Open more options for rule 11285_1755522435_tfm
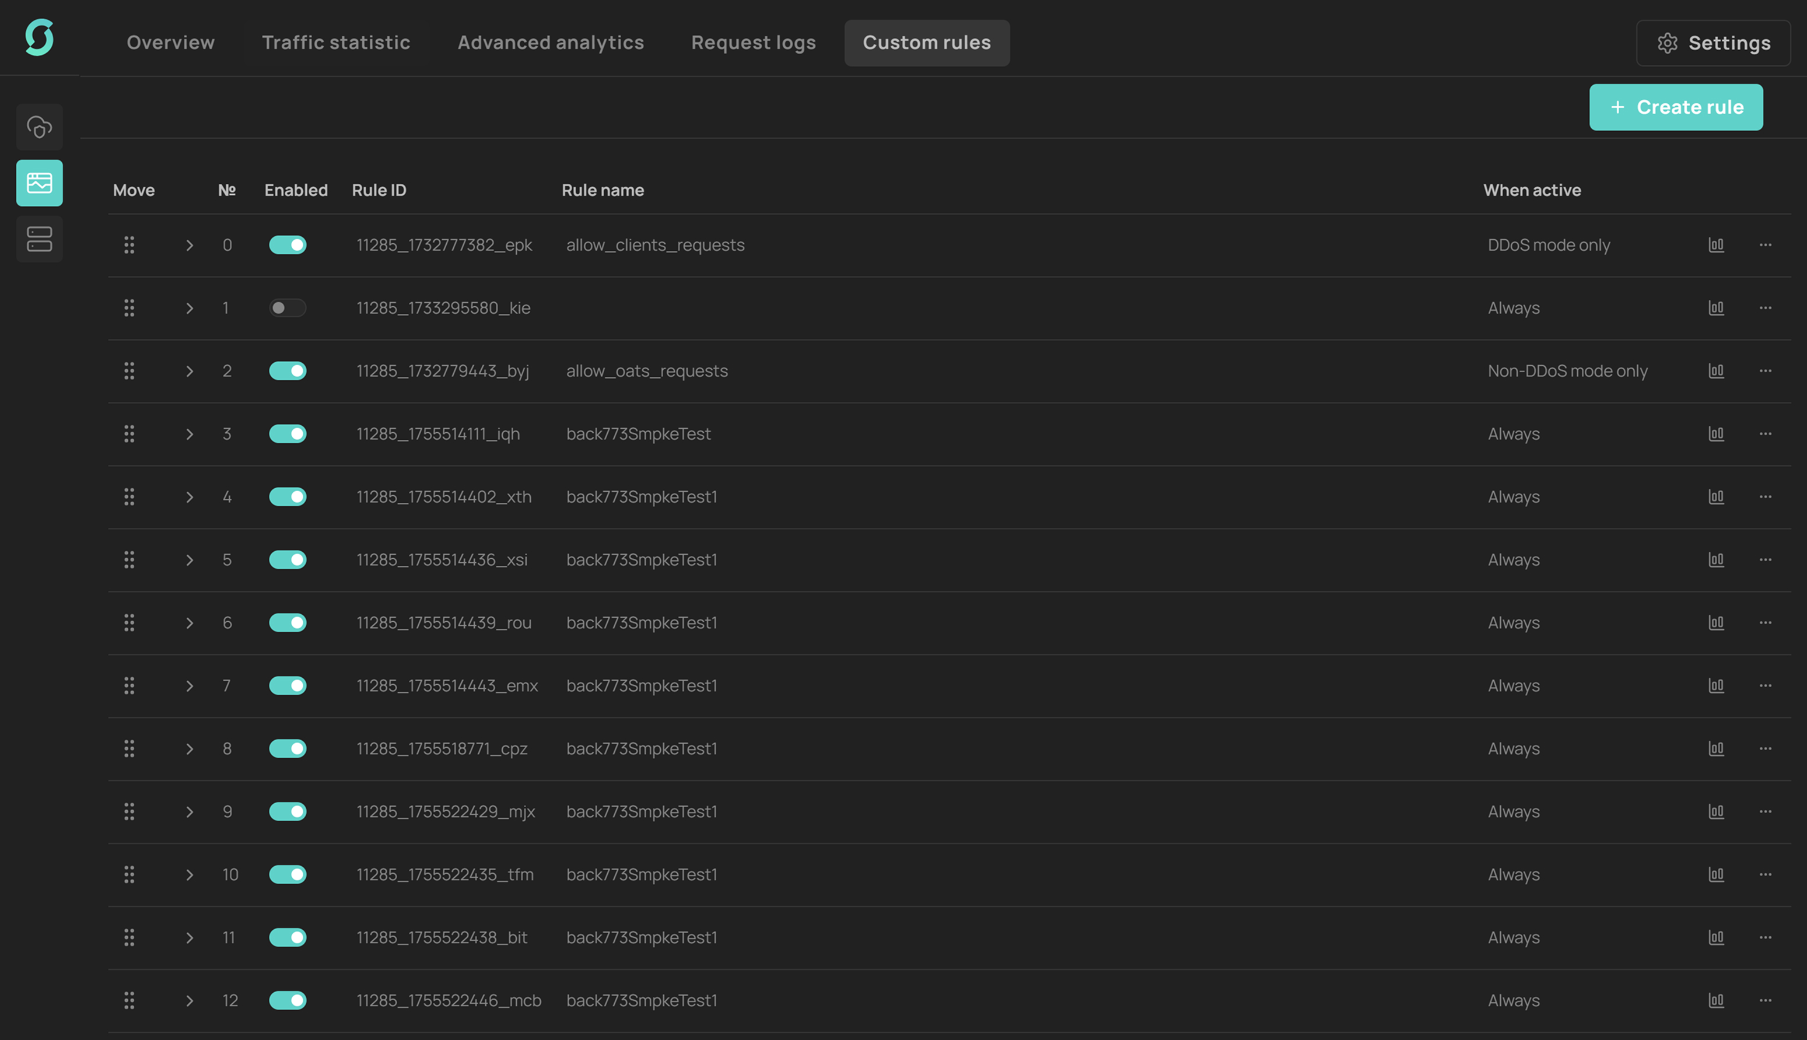The width and height of the screenshot is (1807, 1040). click(x=1765, y=874)
